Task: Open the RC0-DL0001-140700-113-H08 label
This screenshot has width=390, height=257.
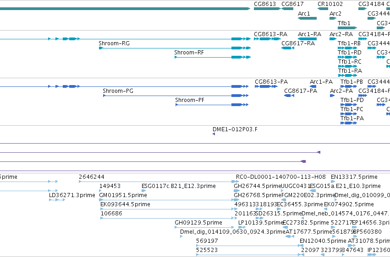Action: pos(281,177)
